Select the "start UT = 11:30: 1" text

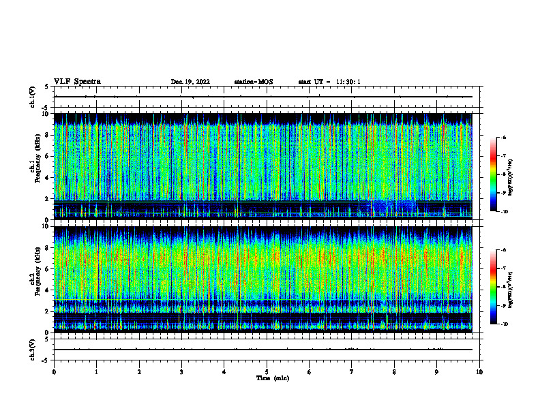click(329, 82)
